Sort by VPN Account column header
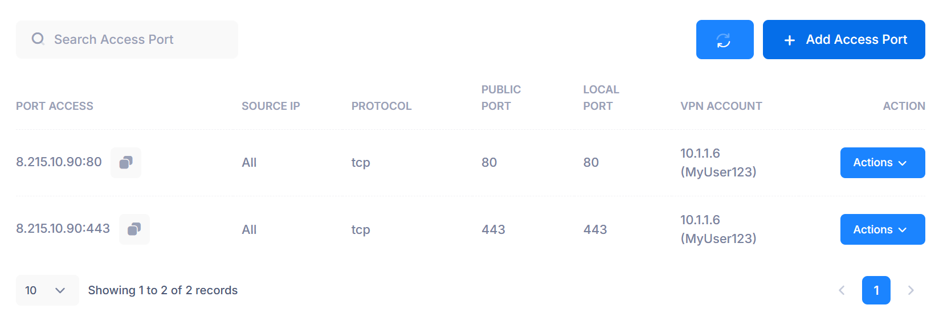Screen dimensions: 935x317 pyautogui.click(x=721, y=106)
